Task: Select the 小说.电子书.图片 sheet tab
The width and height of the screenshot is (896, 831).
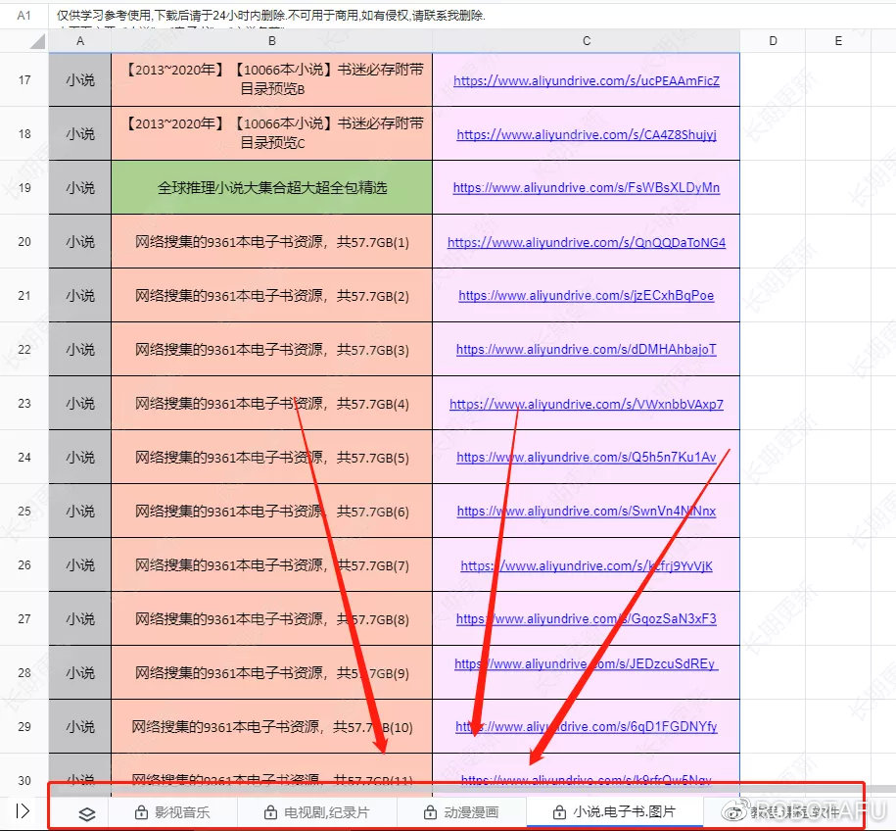Action: (x=614, y=812)
